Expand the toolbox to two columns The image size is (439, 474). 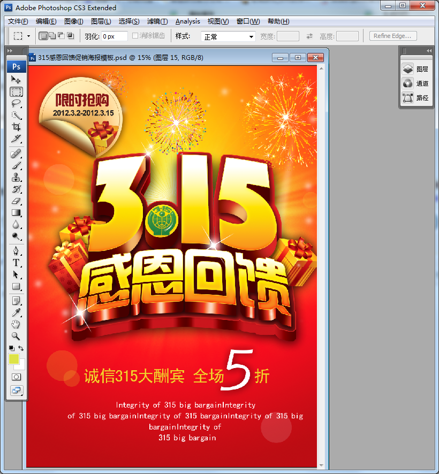[x=10, y=50]
